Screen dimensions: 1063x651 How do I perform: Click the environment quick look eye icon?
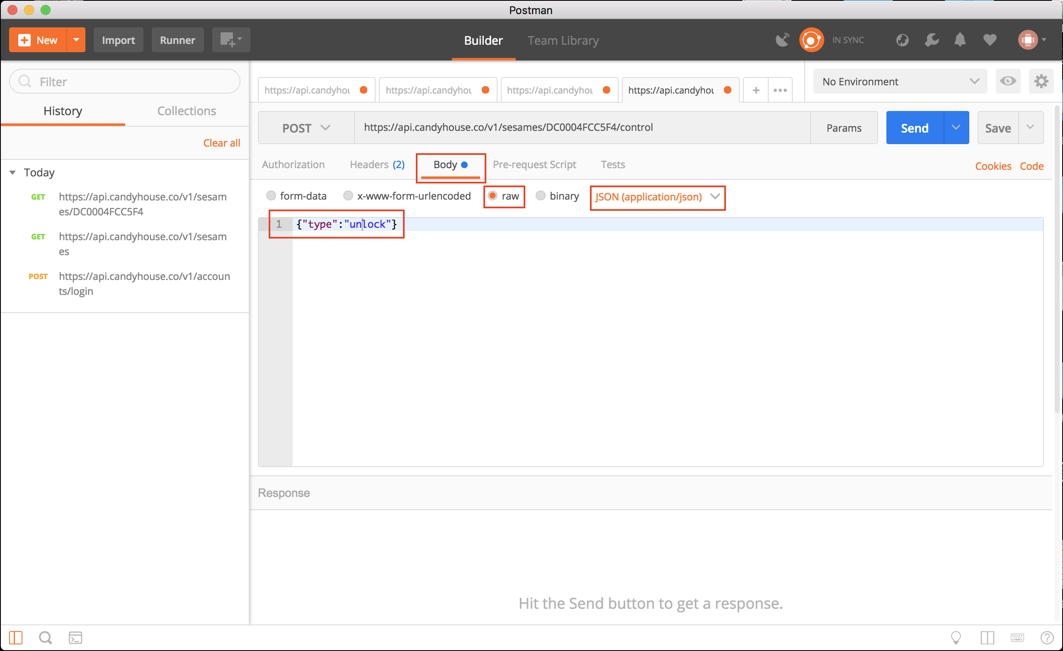click(1008, 82)
